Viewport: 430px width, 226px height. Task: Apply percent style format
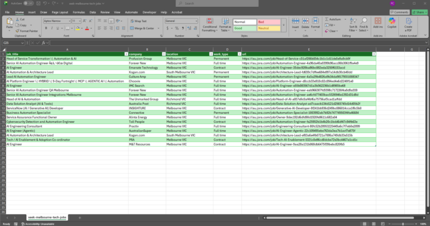point(177,28)
